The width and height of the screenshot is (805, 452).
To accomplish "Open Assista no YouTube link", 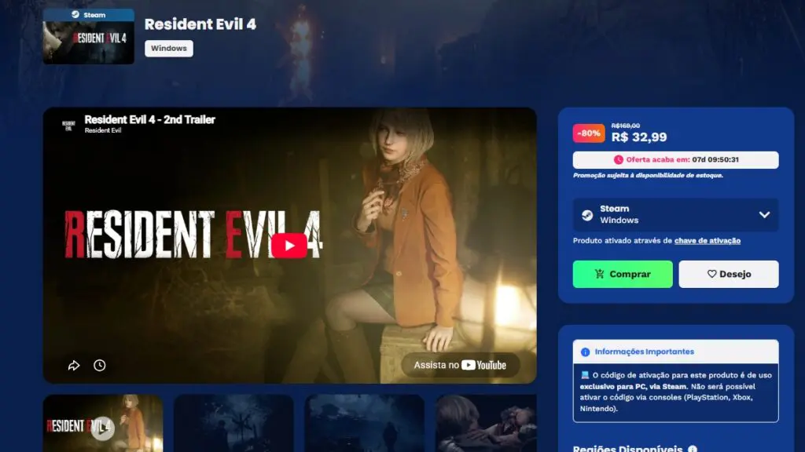I will click(460, 365).
